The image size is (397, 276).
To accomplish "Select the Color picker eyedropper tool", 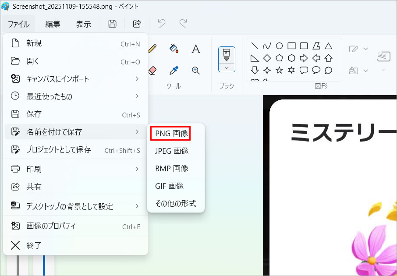I will [174, 70].
